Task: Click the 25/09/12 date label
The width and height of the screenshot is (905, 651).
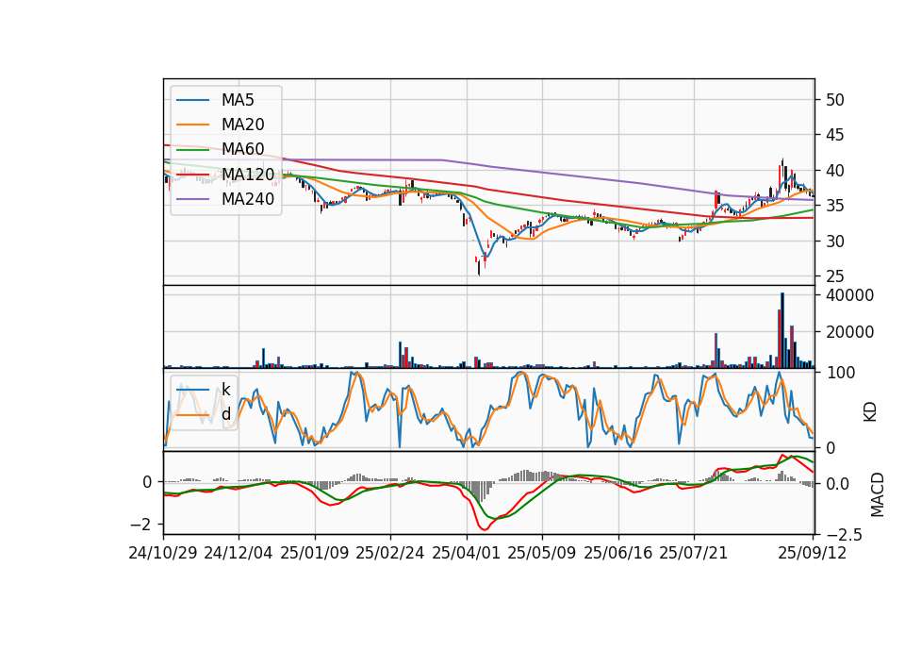Action: point(812,553)
